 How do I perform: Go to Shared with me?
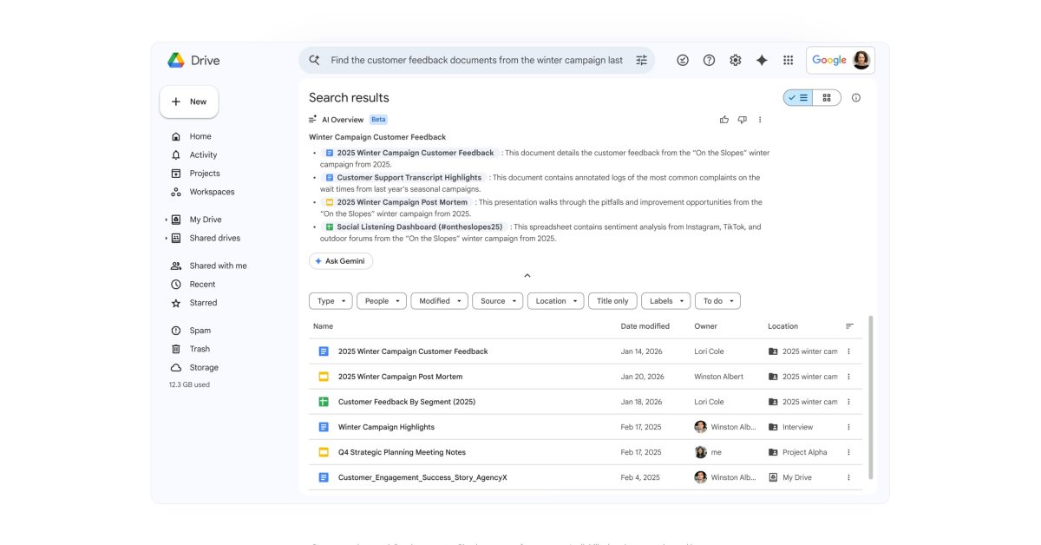click(x=218, y=266)
